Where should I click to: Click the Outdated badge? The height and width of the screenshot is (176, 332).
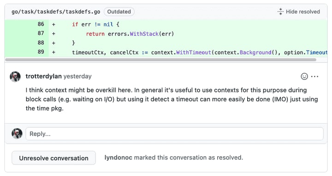119,11
